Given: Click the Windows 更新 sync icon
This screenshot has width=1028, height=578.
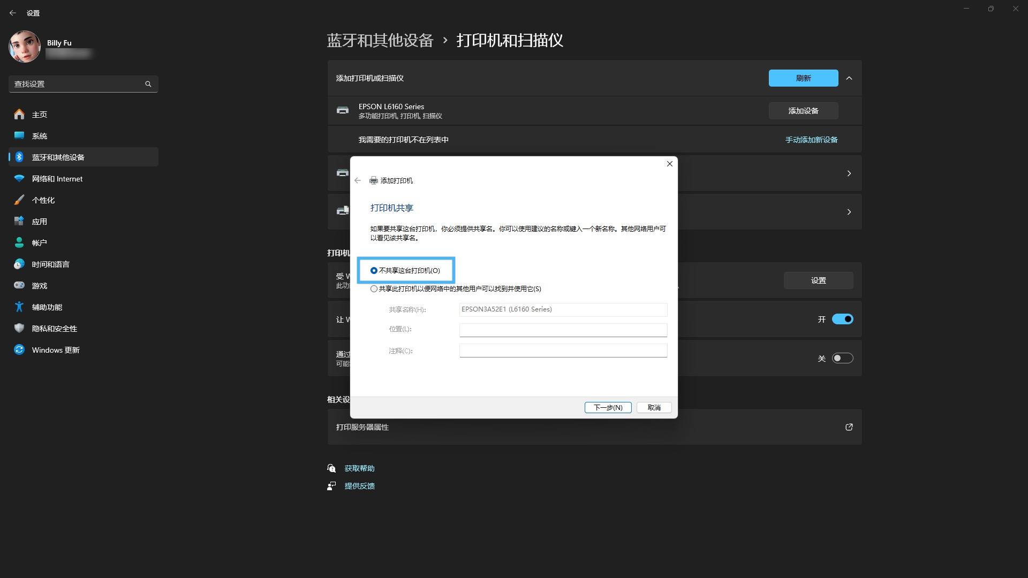Looking at the screenshot, I should [x=19, y=349].
